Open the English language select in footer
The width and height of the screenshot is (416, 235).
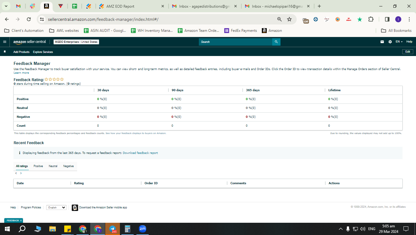tap(56, 207)
